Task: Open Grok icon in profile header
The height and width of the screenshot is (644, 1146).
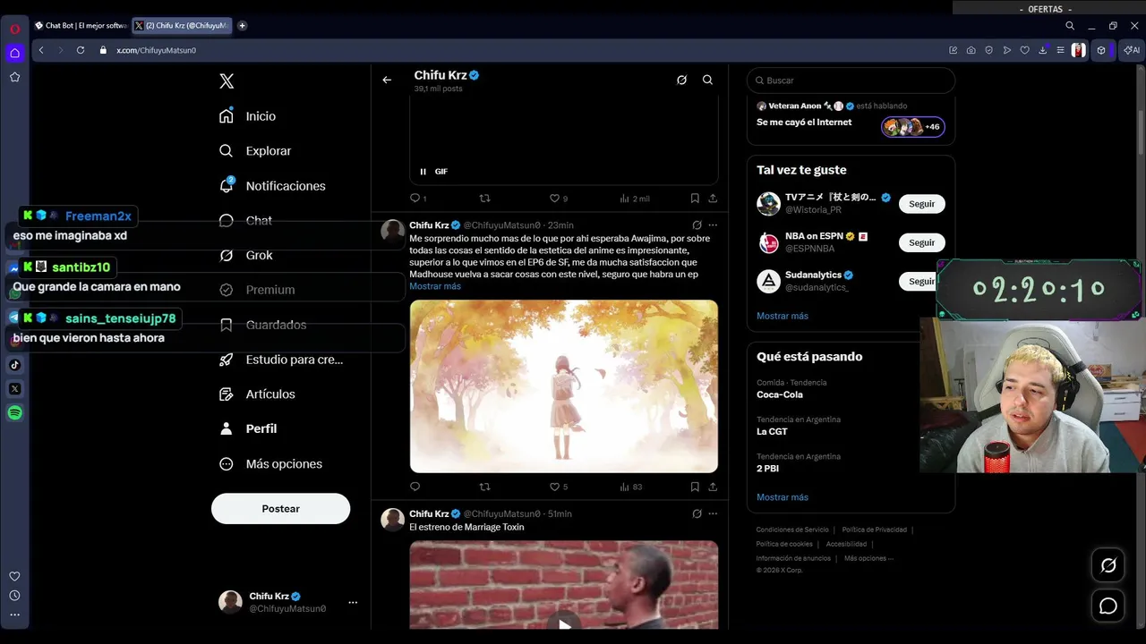Action: 681,80
